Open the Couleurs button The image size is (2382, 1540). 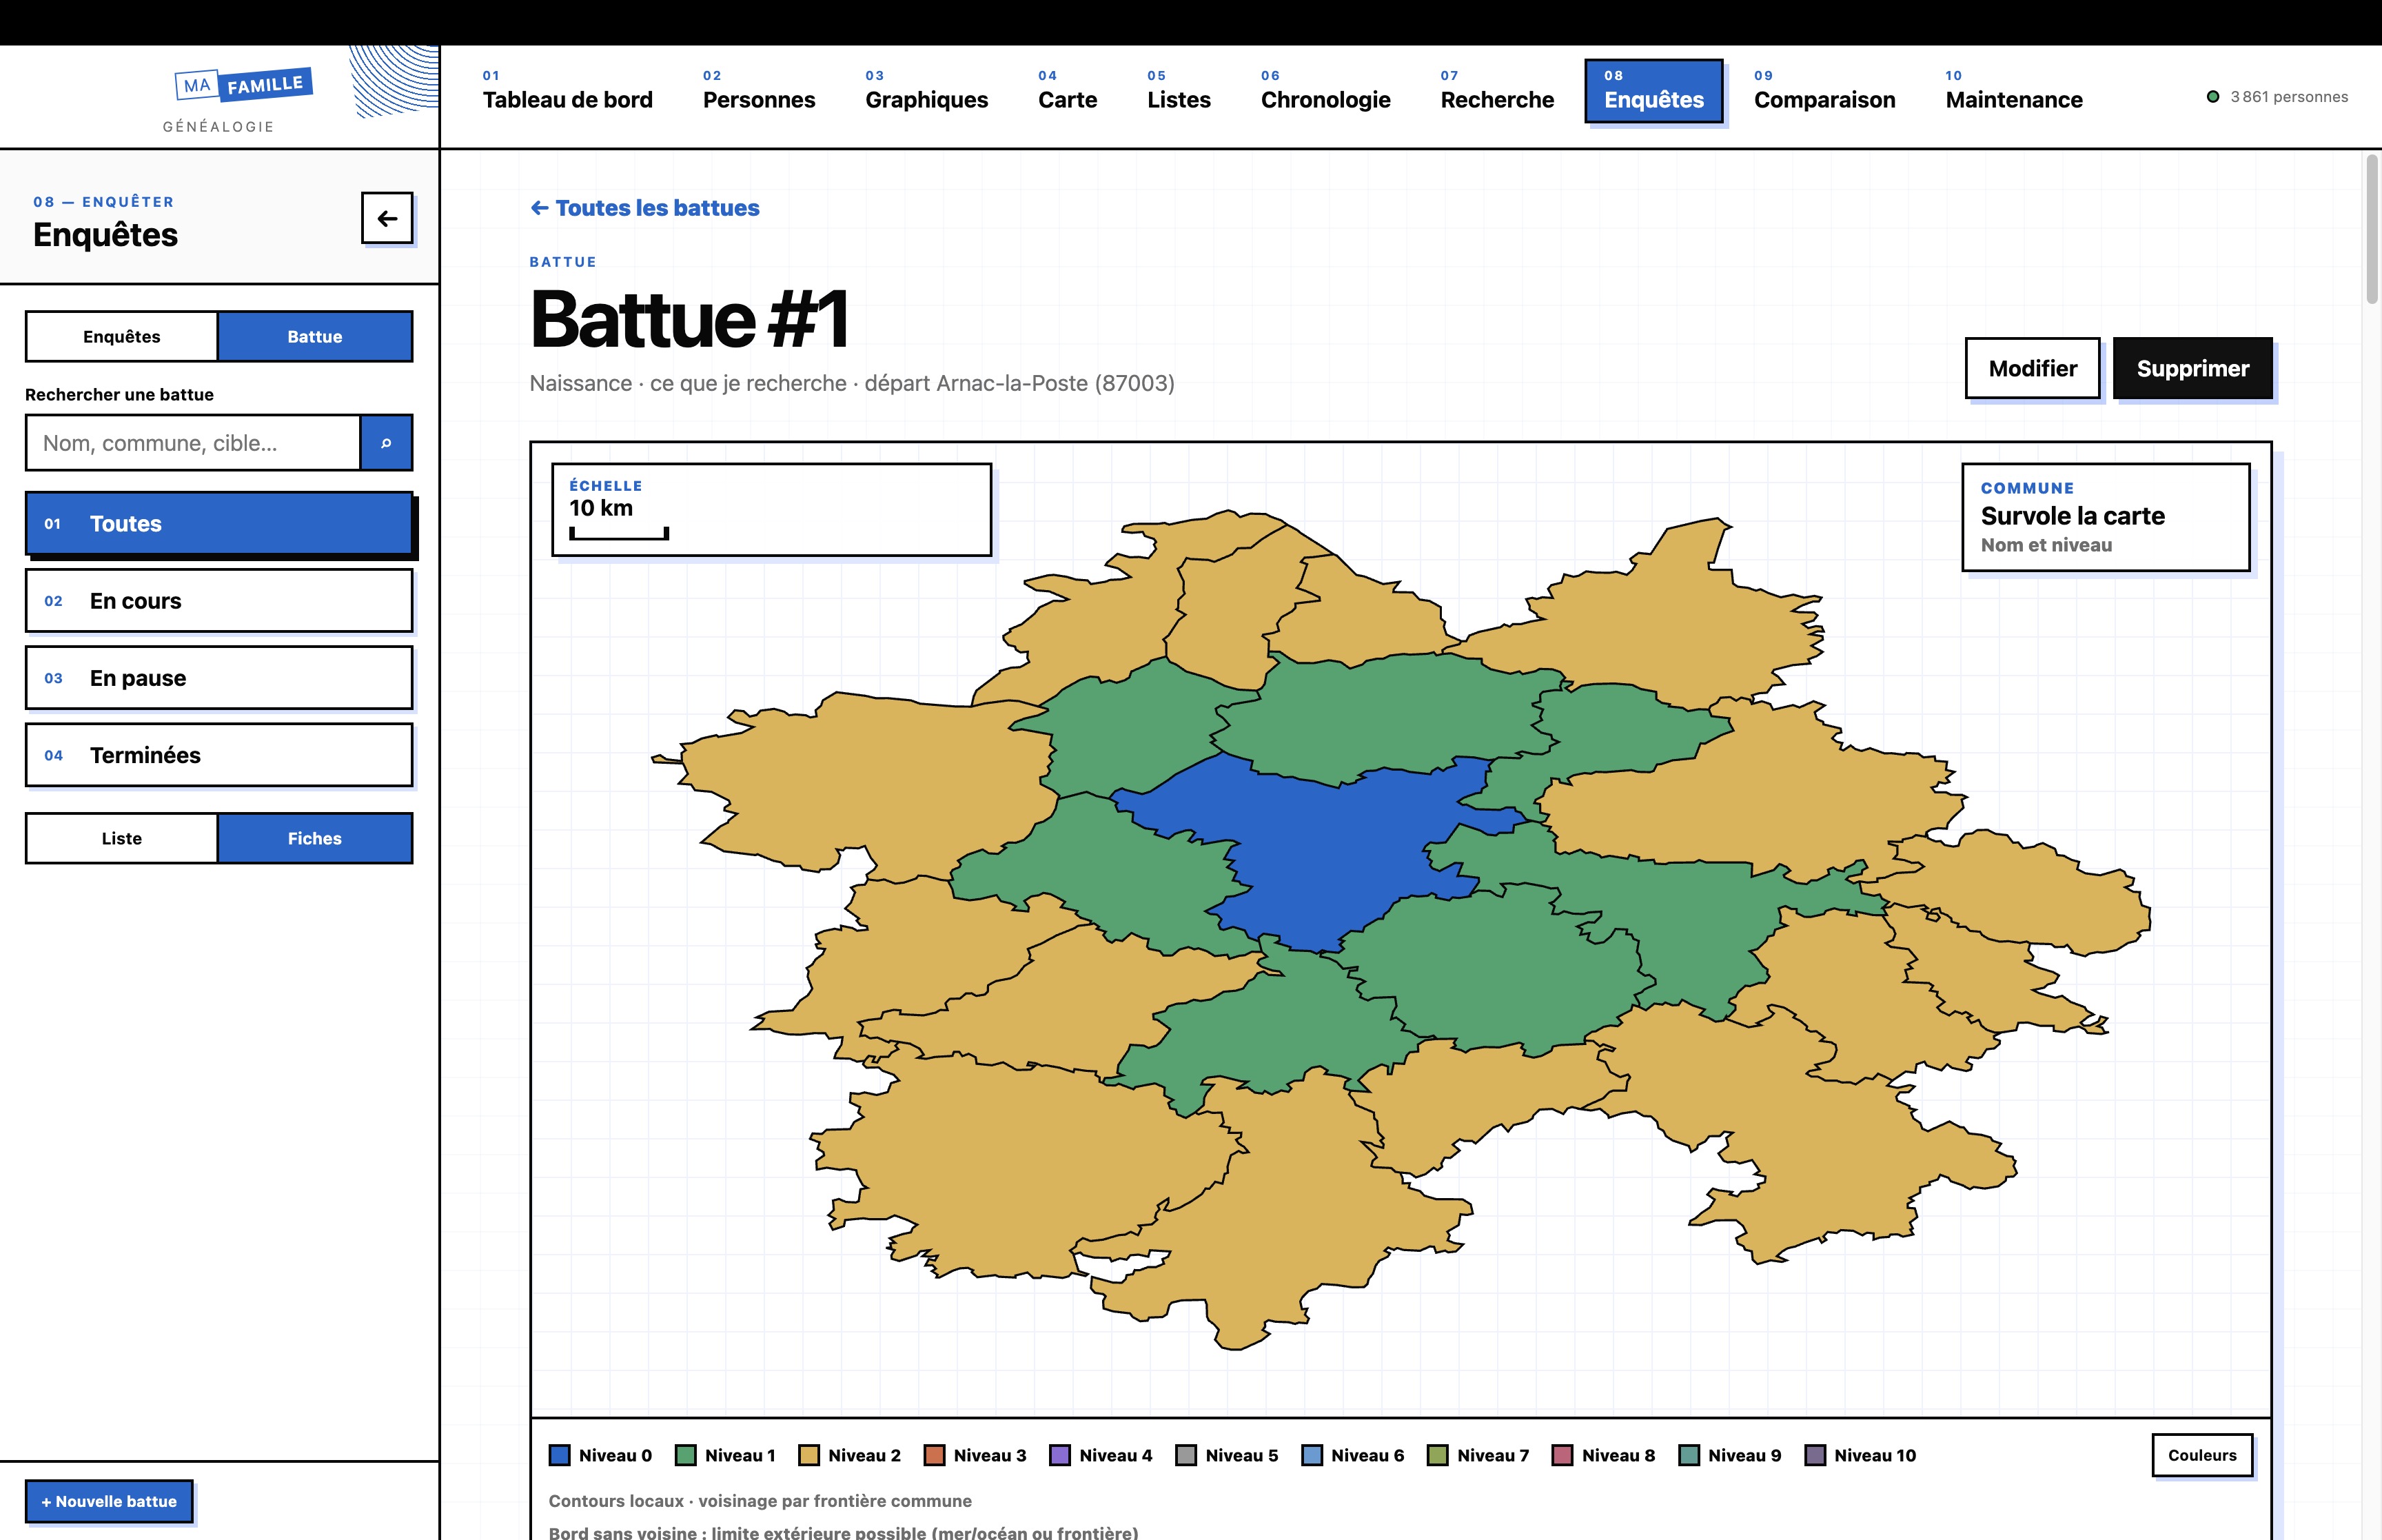click(2202, 1455)
